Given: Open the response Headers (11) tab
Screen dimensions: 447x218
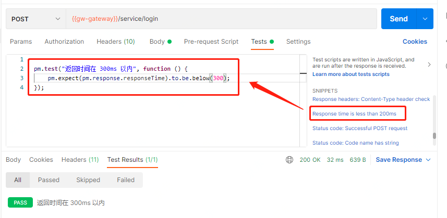Looking at the screenshot, I should [x=80, y=160].
